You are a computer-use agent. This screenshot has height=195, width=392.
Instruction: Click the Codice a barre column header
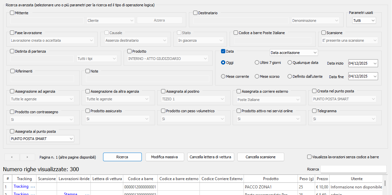[140, 179]
